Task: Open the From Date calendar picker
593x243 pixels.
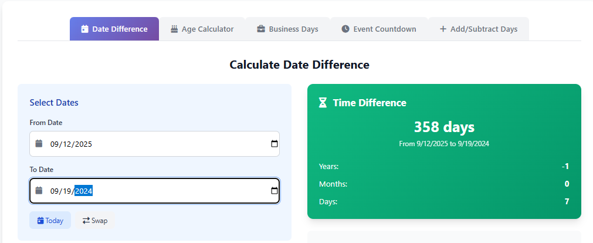Action: [274, 144]
